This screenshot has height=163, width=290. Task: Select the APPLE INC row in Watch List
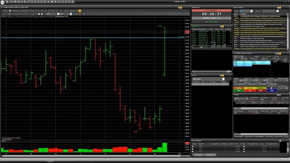[212, 34]
